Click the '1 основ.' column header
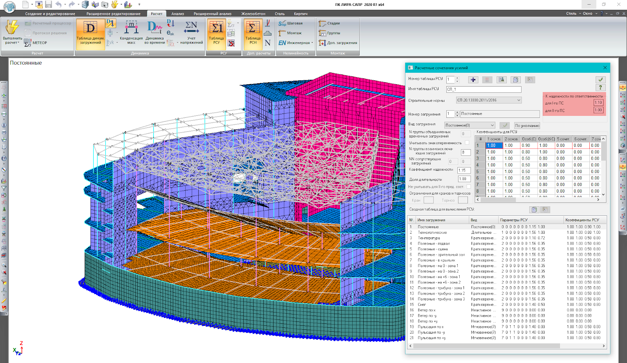627x363 pixels. 494,139
